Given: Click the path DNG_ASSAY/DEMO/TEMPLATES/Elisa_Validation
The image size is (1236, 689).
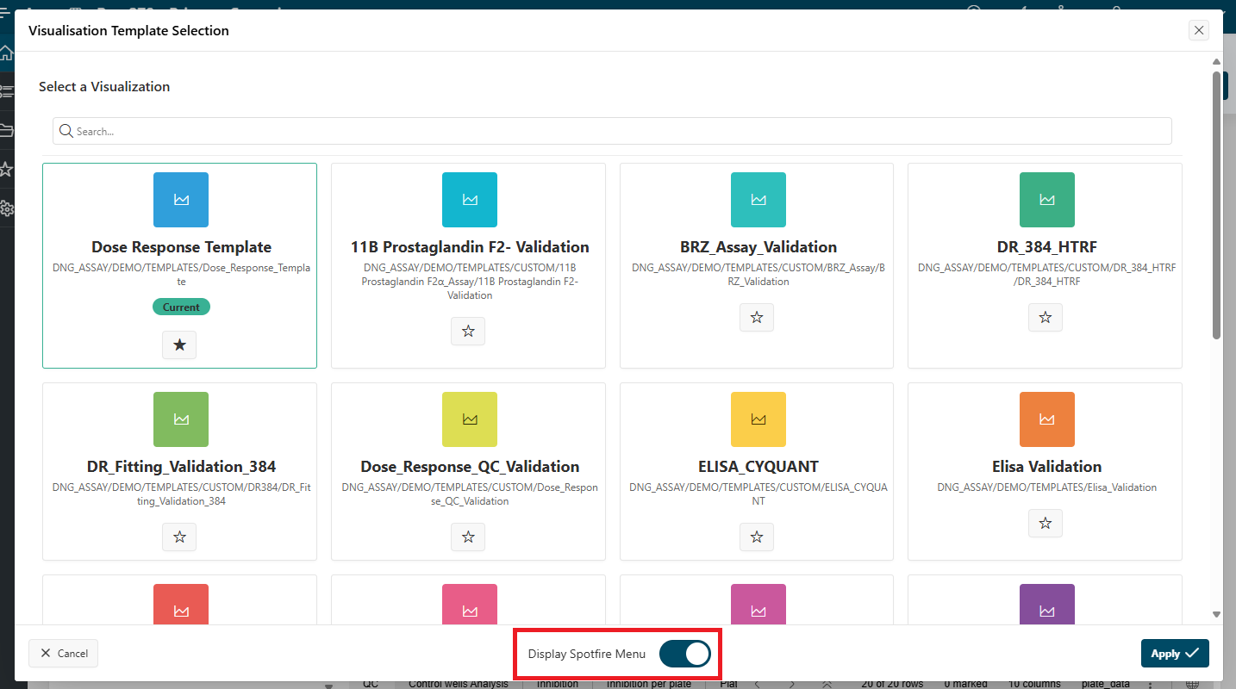Looking at the screenshot, I should [1047, 487].
